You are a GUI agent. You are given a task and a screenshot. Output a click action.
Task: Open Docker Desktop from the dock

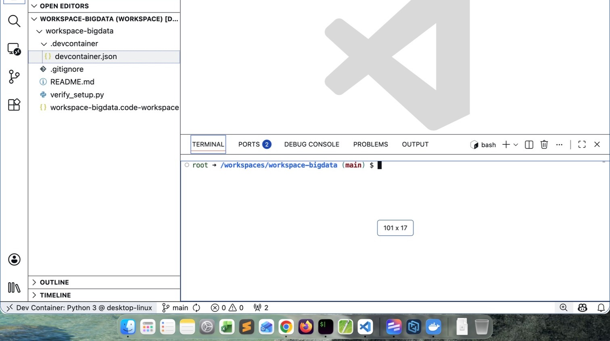[434, 327]
